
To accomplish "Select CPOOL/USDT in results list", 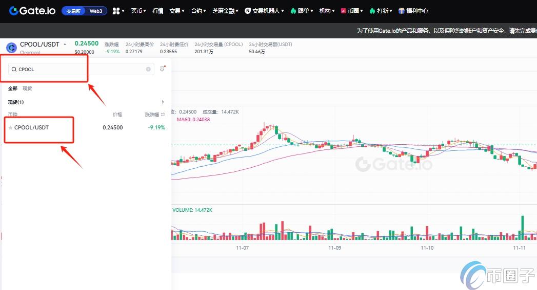I will click(31, 127).
